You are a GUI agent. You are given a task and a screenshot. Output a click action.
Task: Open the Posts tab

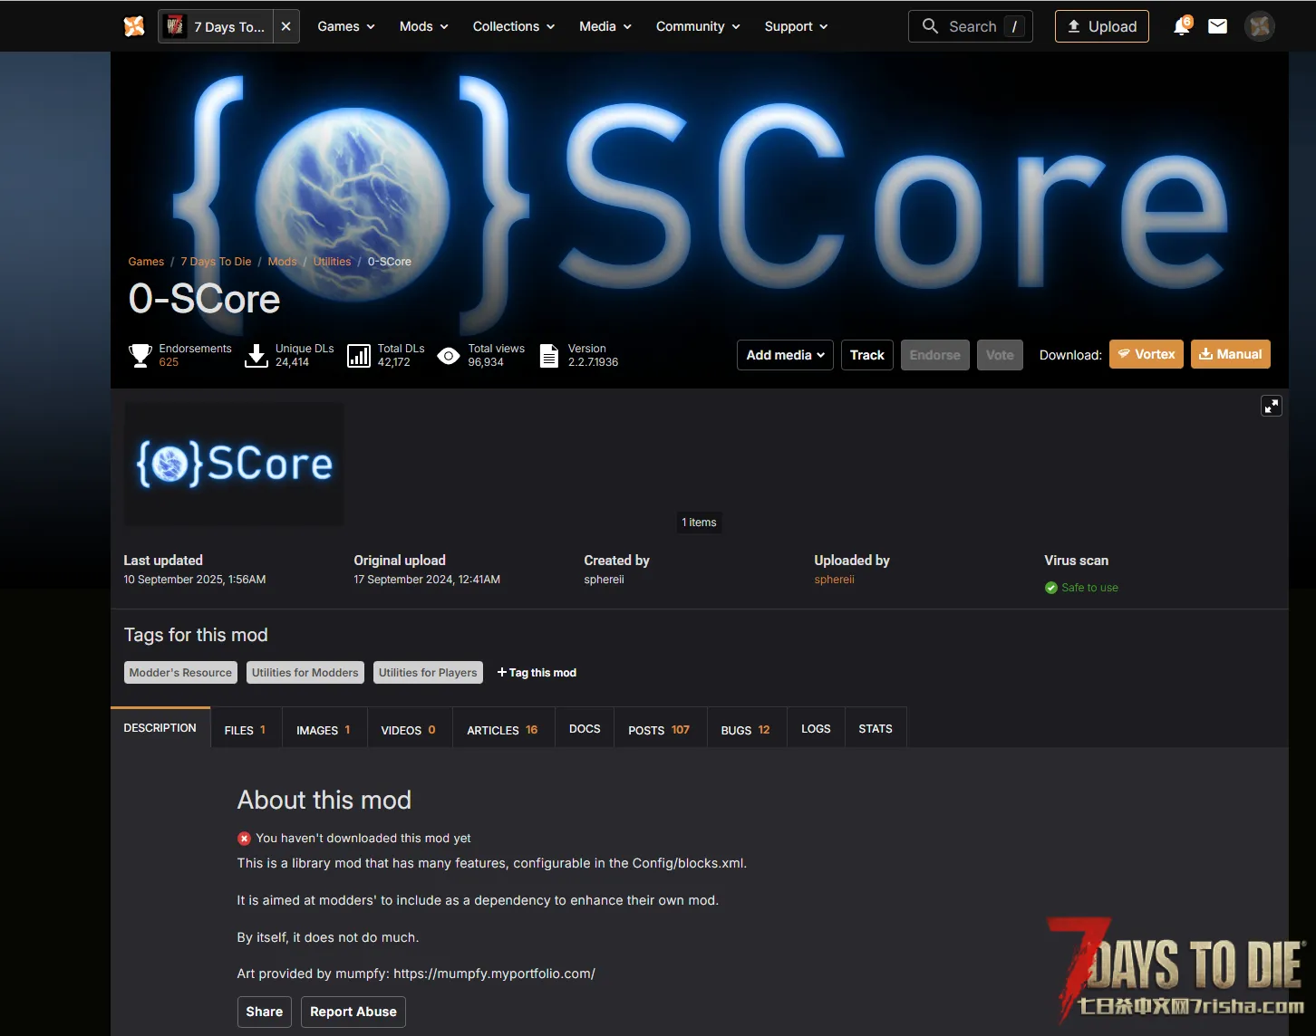pos(659,730)
